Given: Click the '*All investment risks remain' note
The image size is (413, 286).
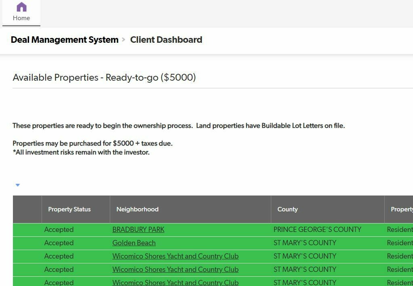Looking at the screenshot, I should [x=81, y=152].
